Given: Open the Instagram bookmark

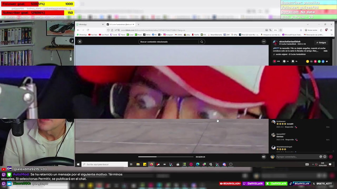Looking at the screenshot, I should pyautogui.click(x=168, y=35).
